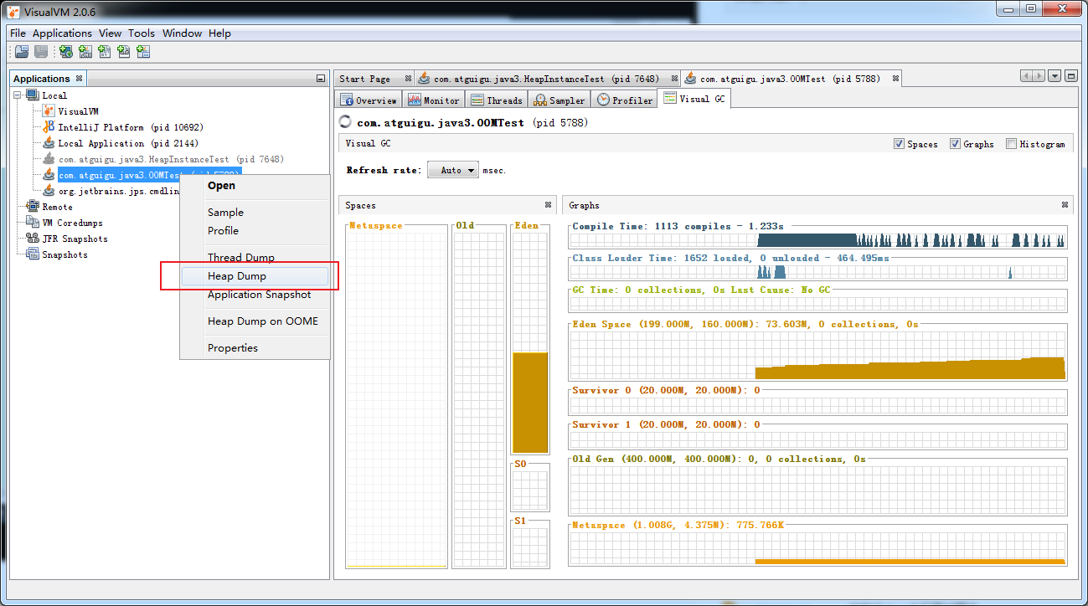The height and width of the screenshot is (606, 1088).
Task: Click the grayed-out Save disk toolbar icon
Action: (x=40, y=52)
